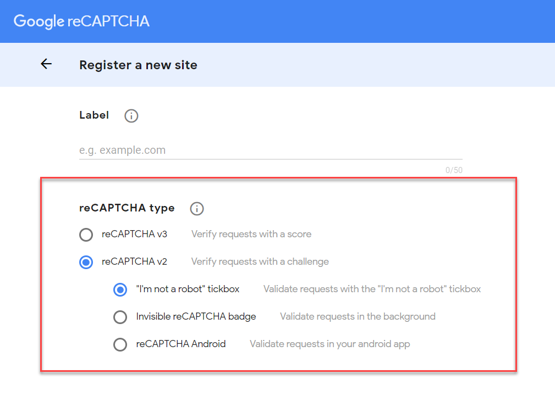Open the info icon beside Label
Image resolution: width=555 pixels, height=407 pixels.
[x=131, y=116]
